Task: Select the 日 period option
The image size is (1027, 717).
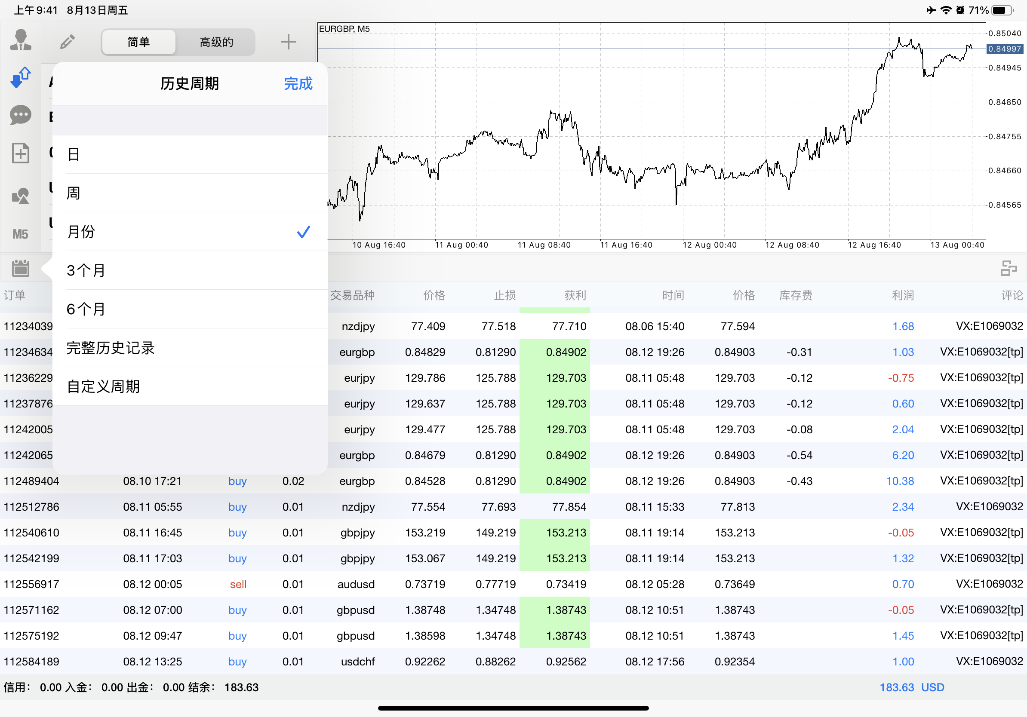Action: pyautogui.click(x=190, y=154)
